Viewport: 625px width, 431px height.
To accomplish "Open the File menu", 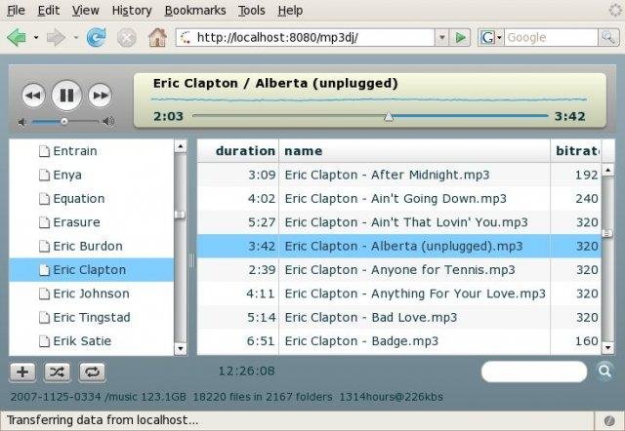I will pyautogui.click(x=16, y=11).
